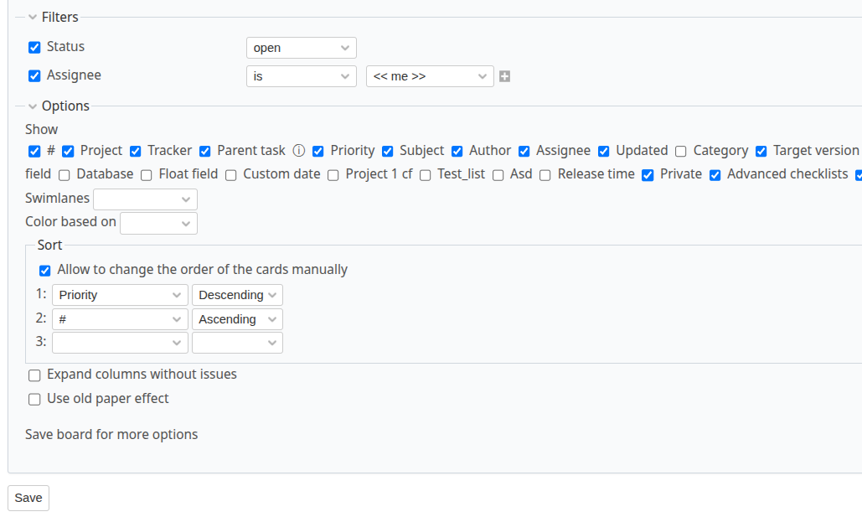Viewport: 862px width, 517px height.
Task: Open the '<< me >>' assignee value dropdown
Action: tap(430, 75)
